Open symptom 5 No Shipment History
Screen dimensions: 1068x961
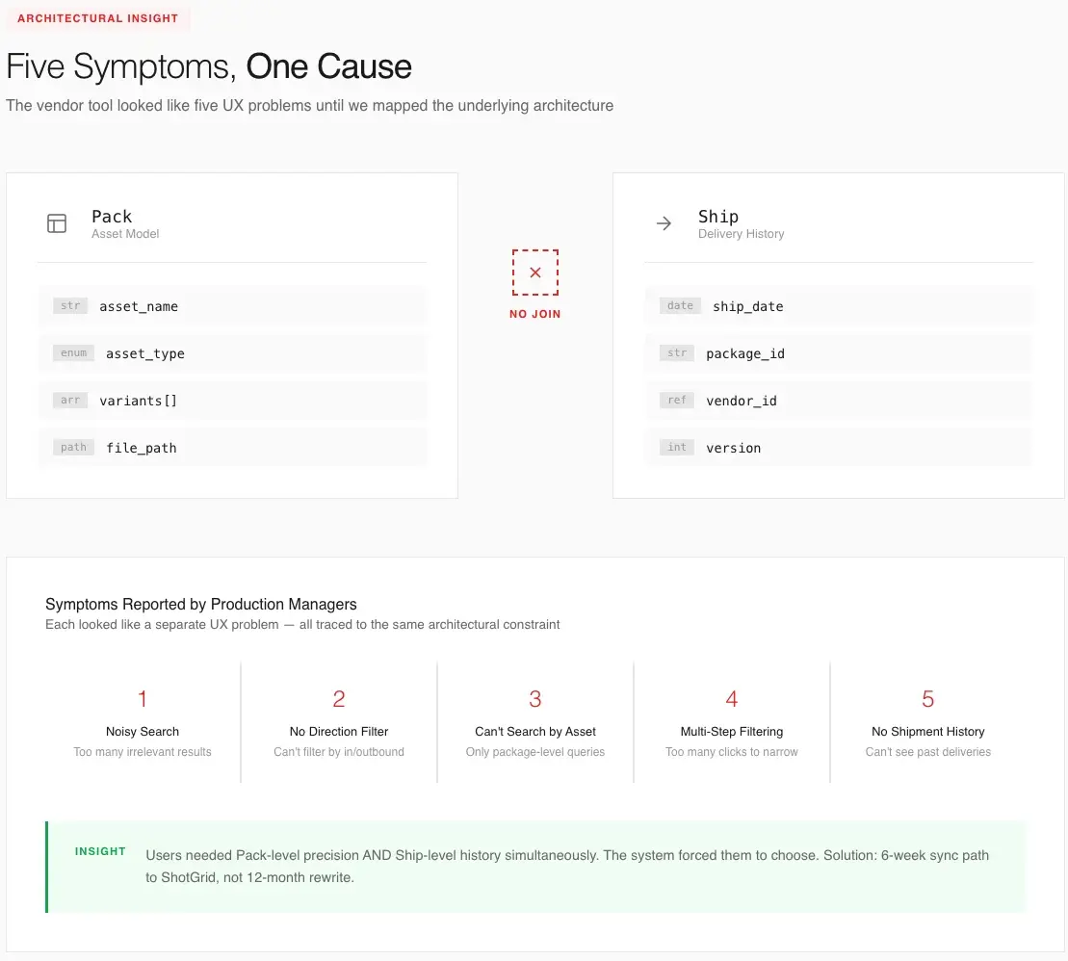tap(928, 723)
